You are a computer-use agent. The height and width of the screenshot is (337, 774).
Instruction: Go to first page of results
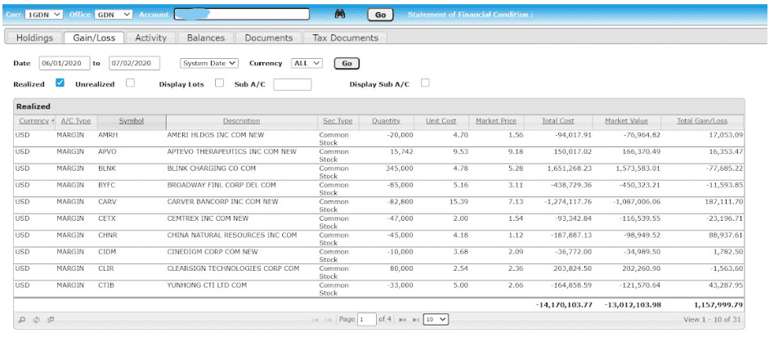[315, 320]
